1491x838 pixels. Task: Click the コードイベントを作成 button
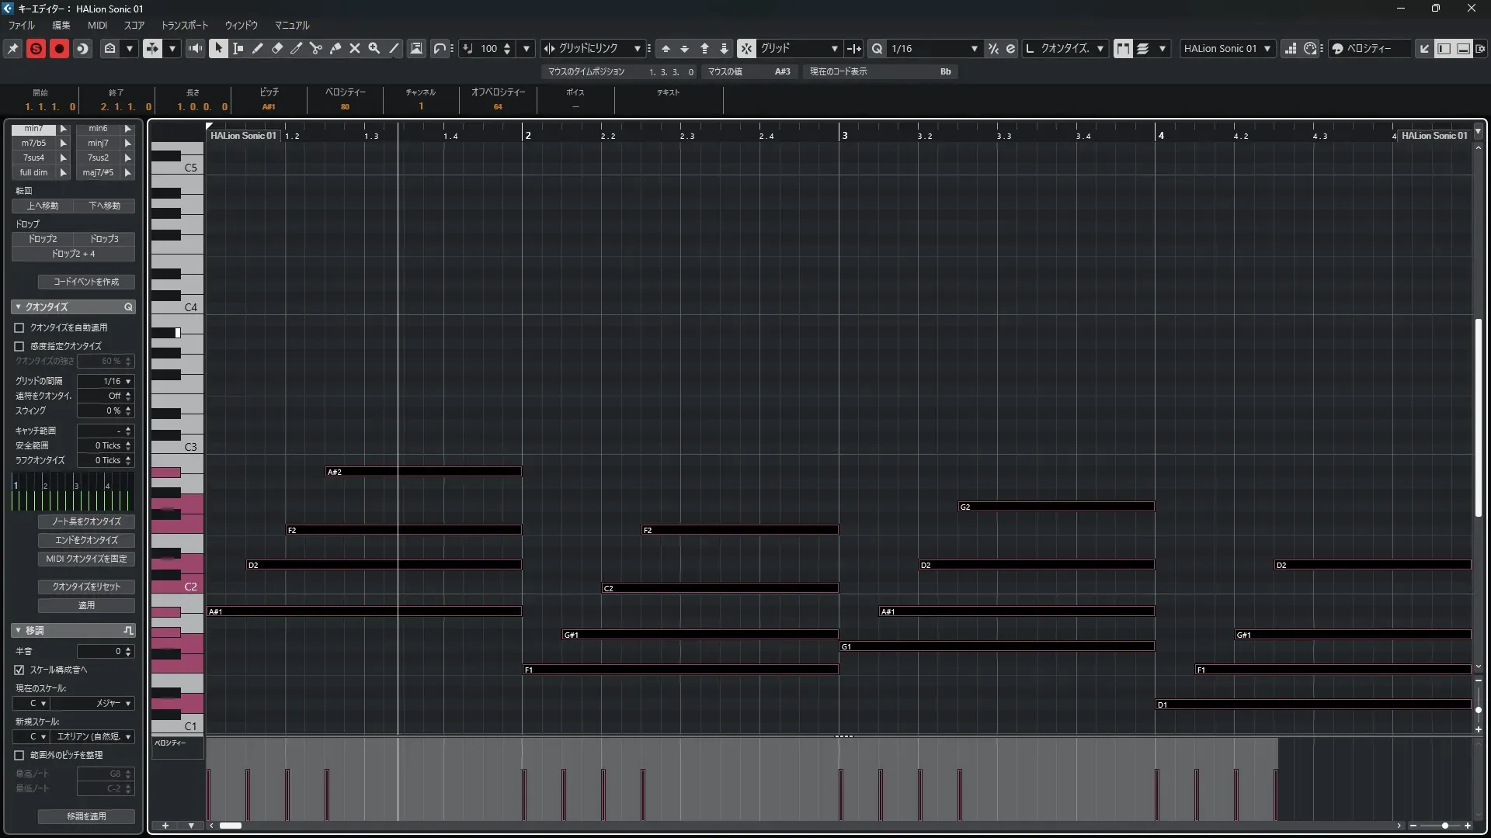tap(86, 282)
